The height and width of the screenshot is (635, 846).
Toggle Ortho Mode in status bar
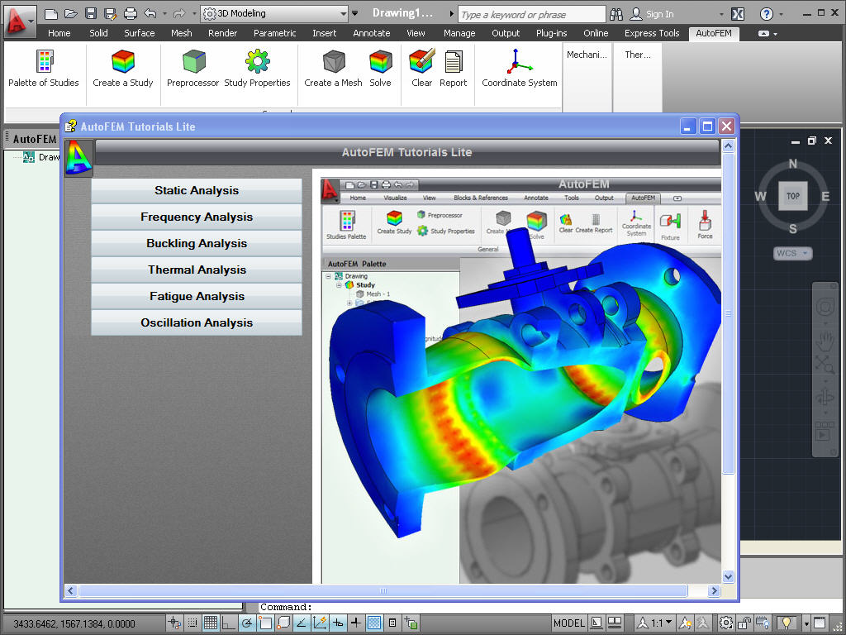coord(229,623)
